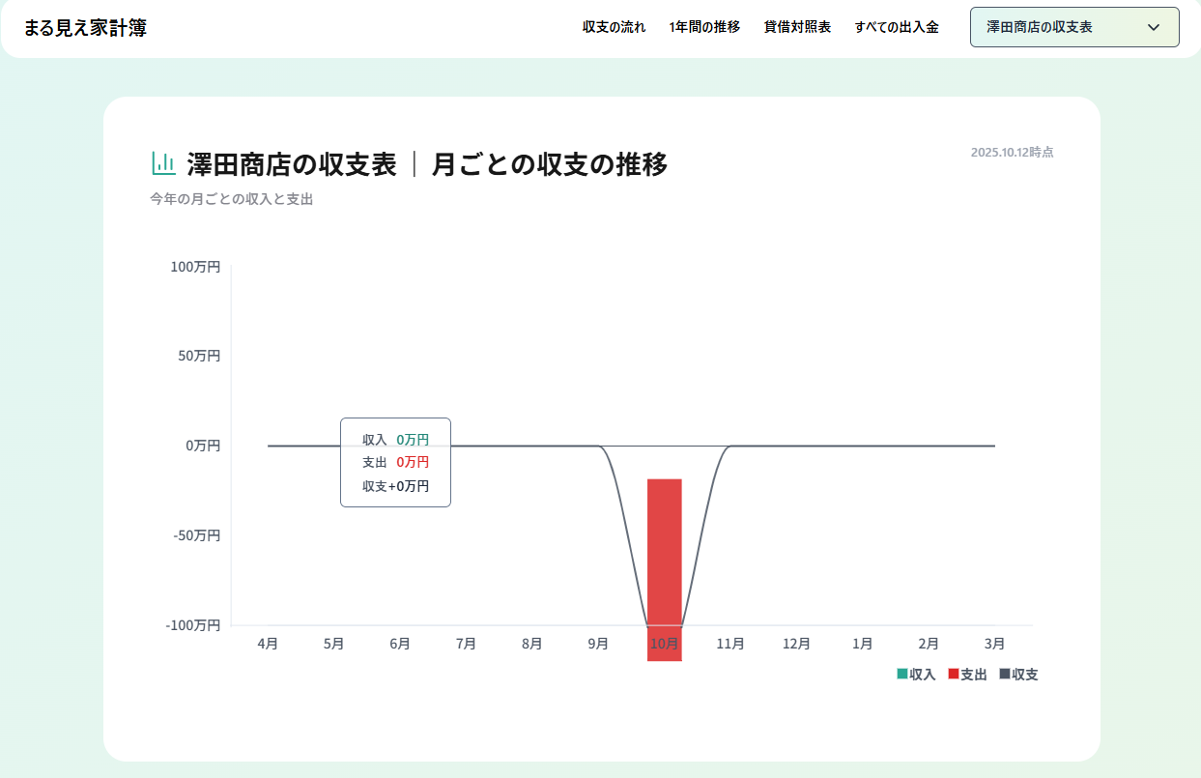
Task: Click the 10月 highlighted axis label
Action: click(x=664, y=643)
